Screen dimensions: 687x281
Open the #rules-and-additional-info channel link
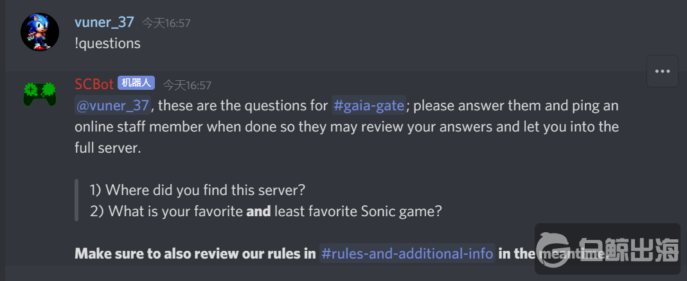point(407,253)
